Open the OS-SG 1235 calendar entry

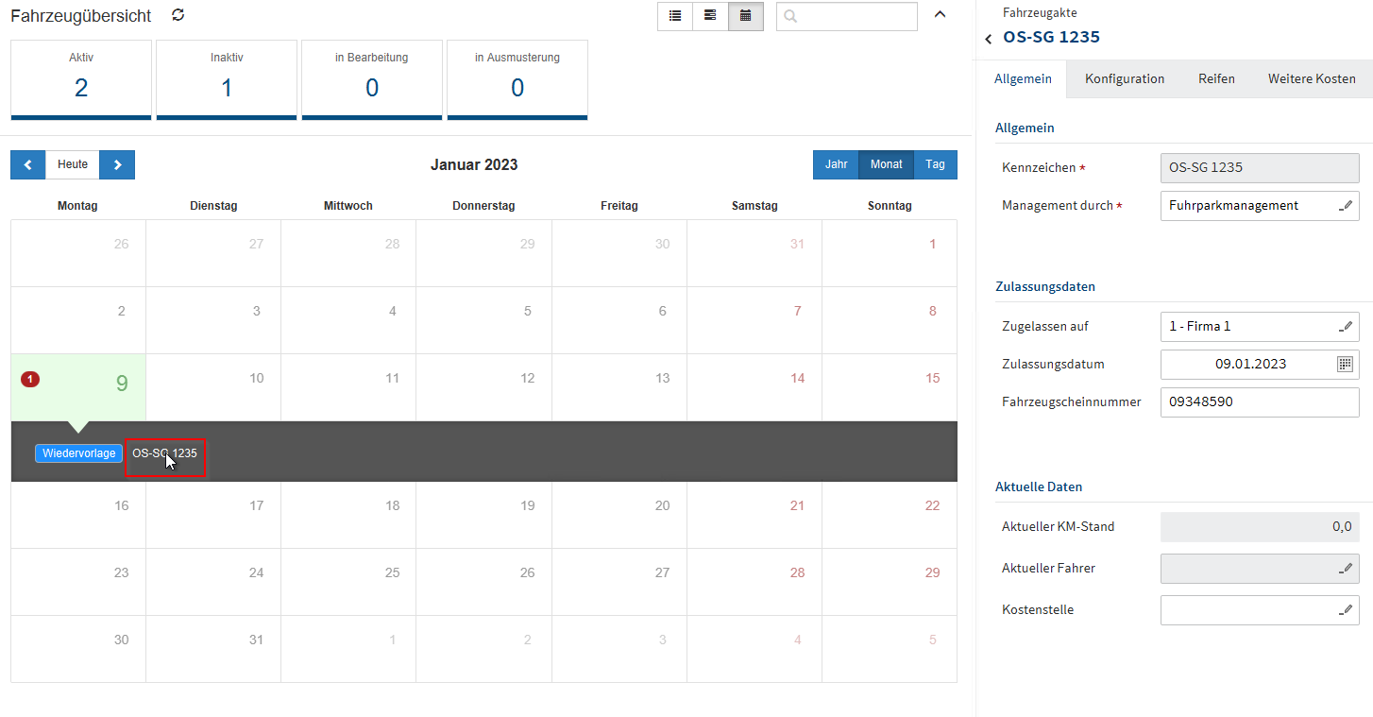[164, 453]
